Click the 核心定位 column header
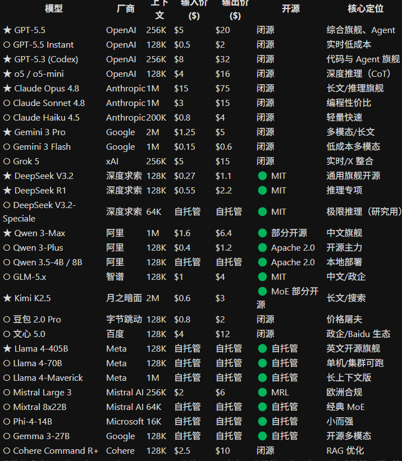402x461 pixels. (x=366, y=8)
